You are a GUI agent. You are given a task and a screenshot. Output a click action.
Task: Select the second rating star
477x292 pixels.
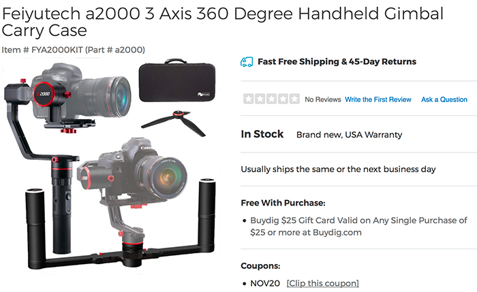point(260,99)
